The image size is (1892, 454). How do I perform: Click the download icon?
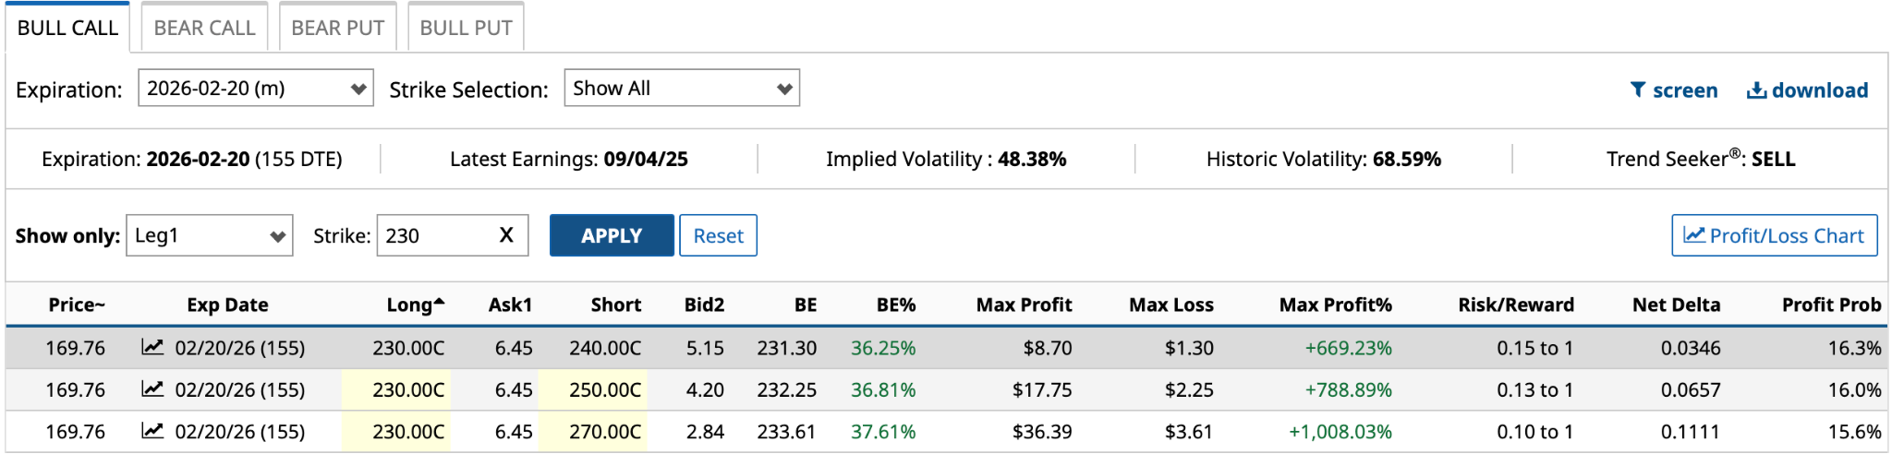coord(1756,90)
